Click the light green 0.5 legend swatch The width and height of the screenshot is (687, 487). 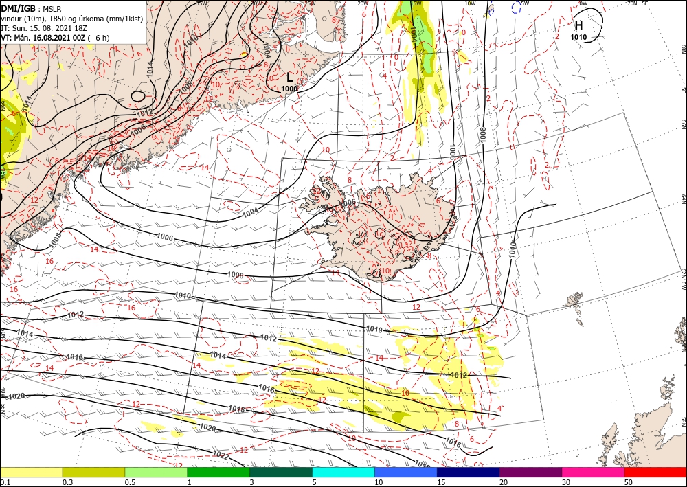pyautogui.click(x=156, y=472)
